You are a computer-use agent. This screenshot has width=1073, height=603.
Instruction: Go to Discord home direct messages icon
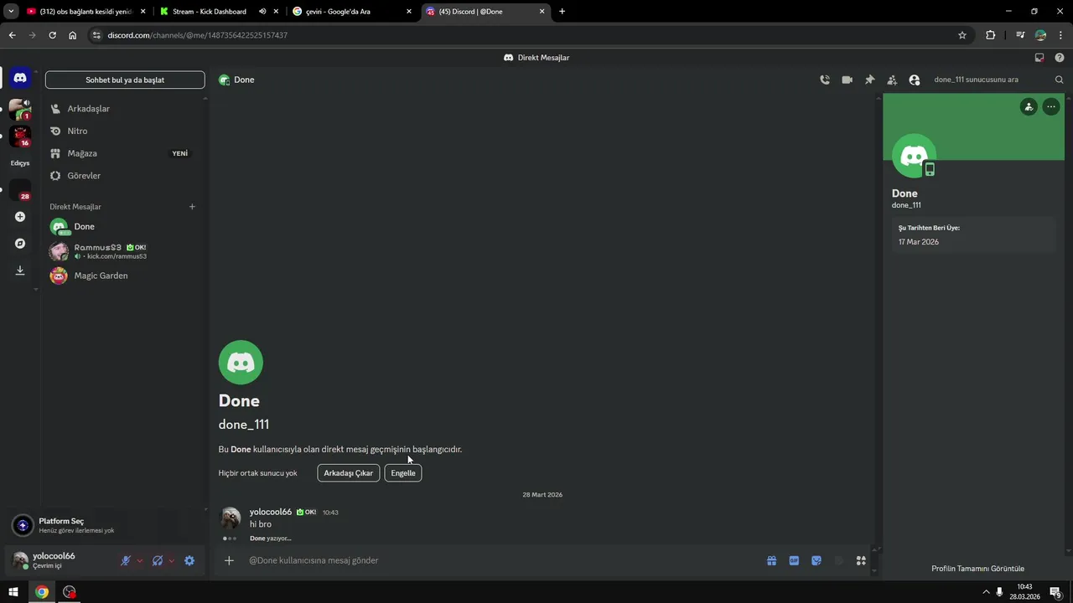point(20,78)
